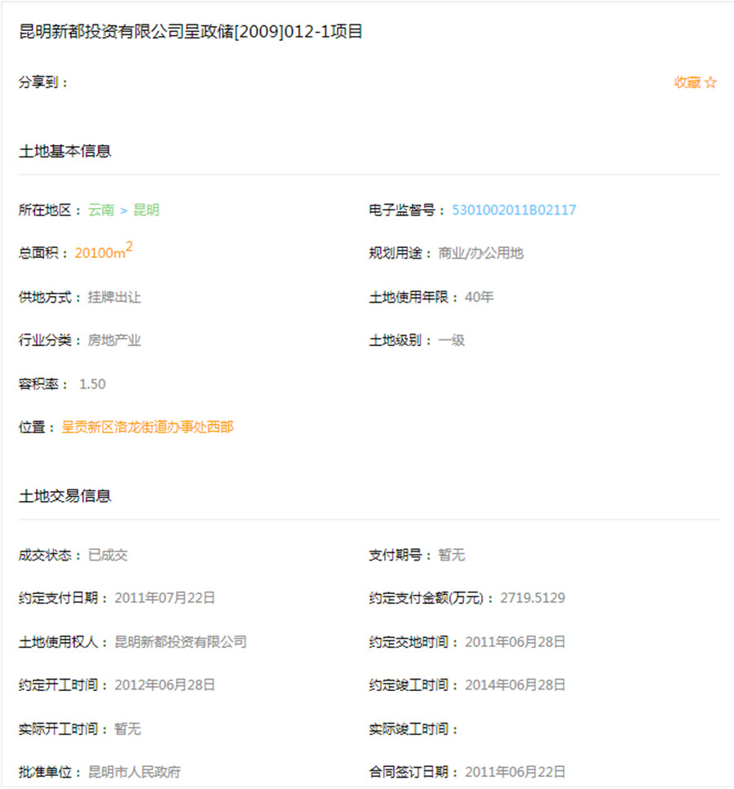Click the 收藏 favorite star icon
The width and height of the screenshot is (734, 789).
(710, 82)
